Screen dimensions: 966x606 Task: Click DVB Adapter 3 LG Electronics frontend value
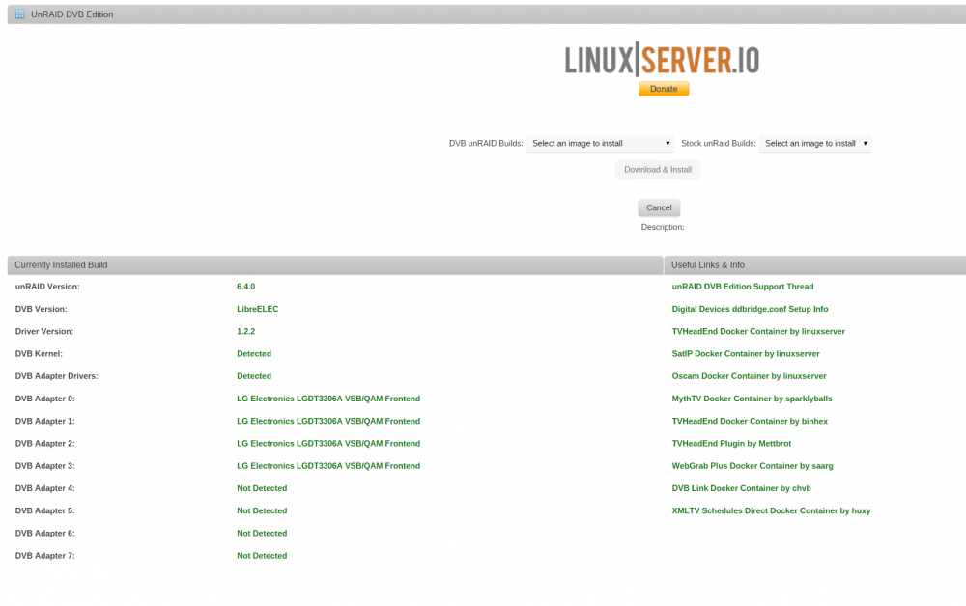coord(328,466)
